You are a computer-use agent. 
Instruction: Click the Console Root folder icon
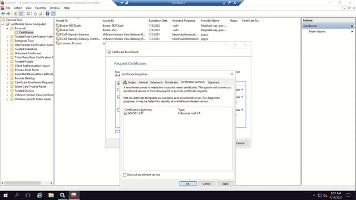coord(3,20)
